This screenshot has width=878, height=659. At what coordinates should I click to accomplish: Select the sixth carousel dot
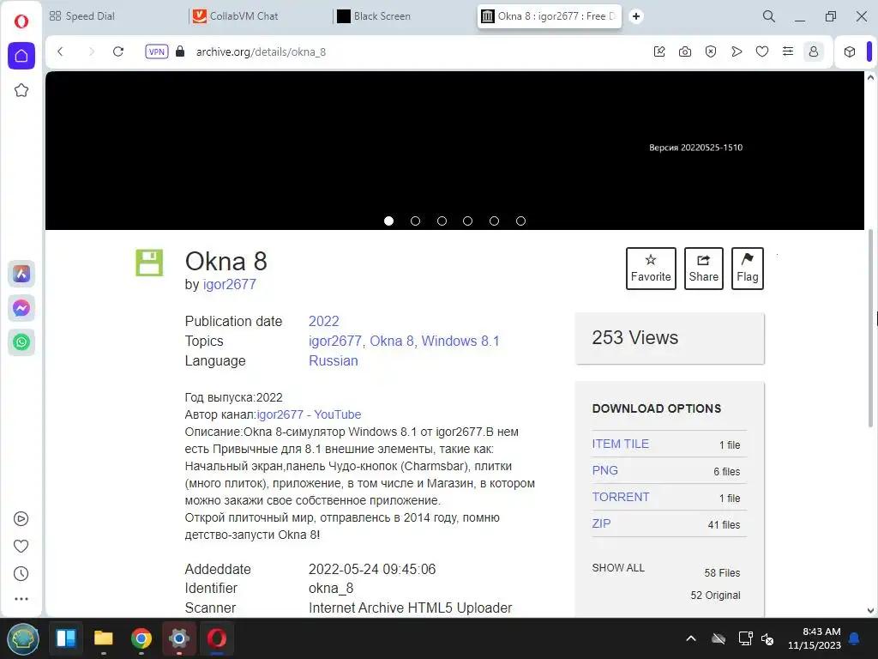click(x=520, y=221)
